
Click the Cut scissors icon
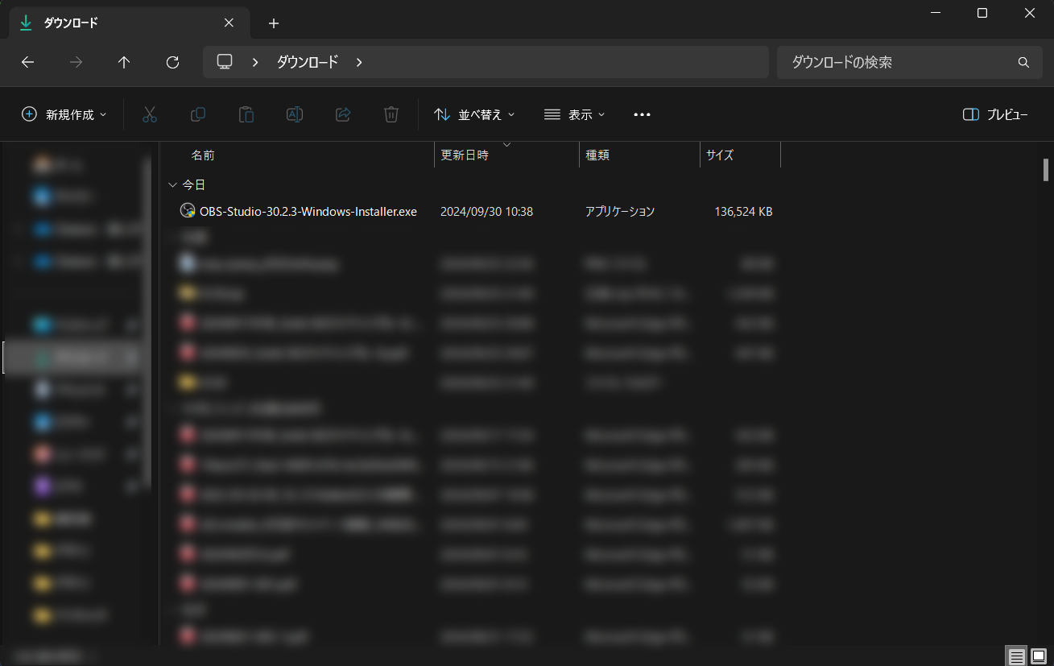150,114
